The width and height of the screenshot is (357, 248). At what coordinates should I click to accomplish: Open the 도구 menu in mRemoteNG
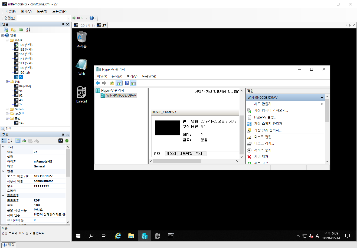tap(42, 11)
